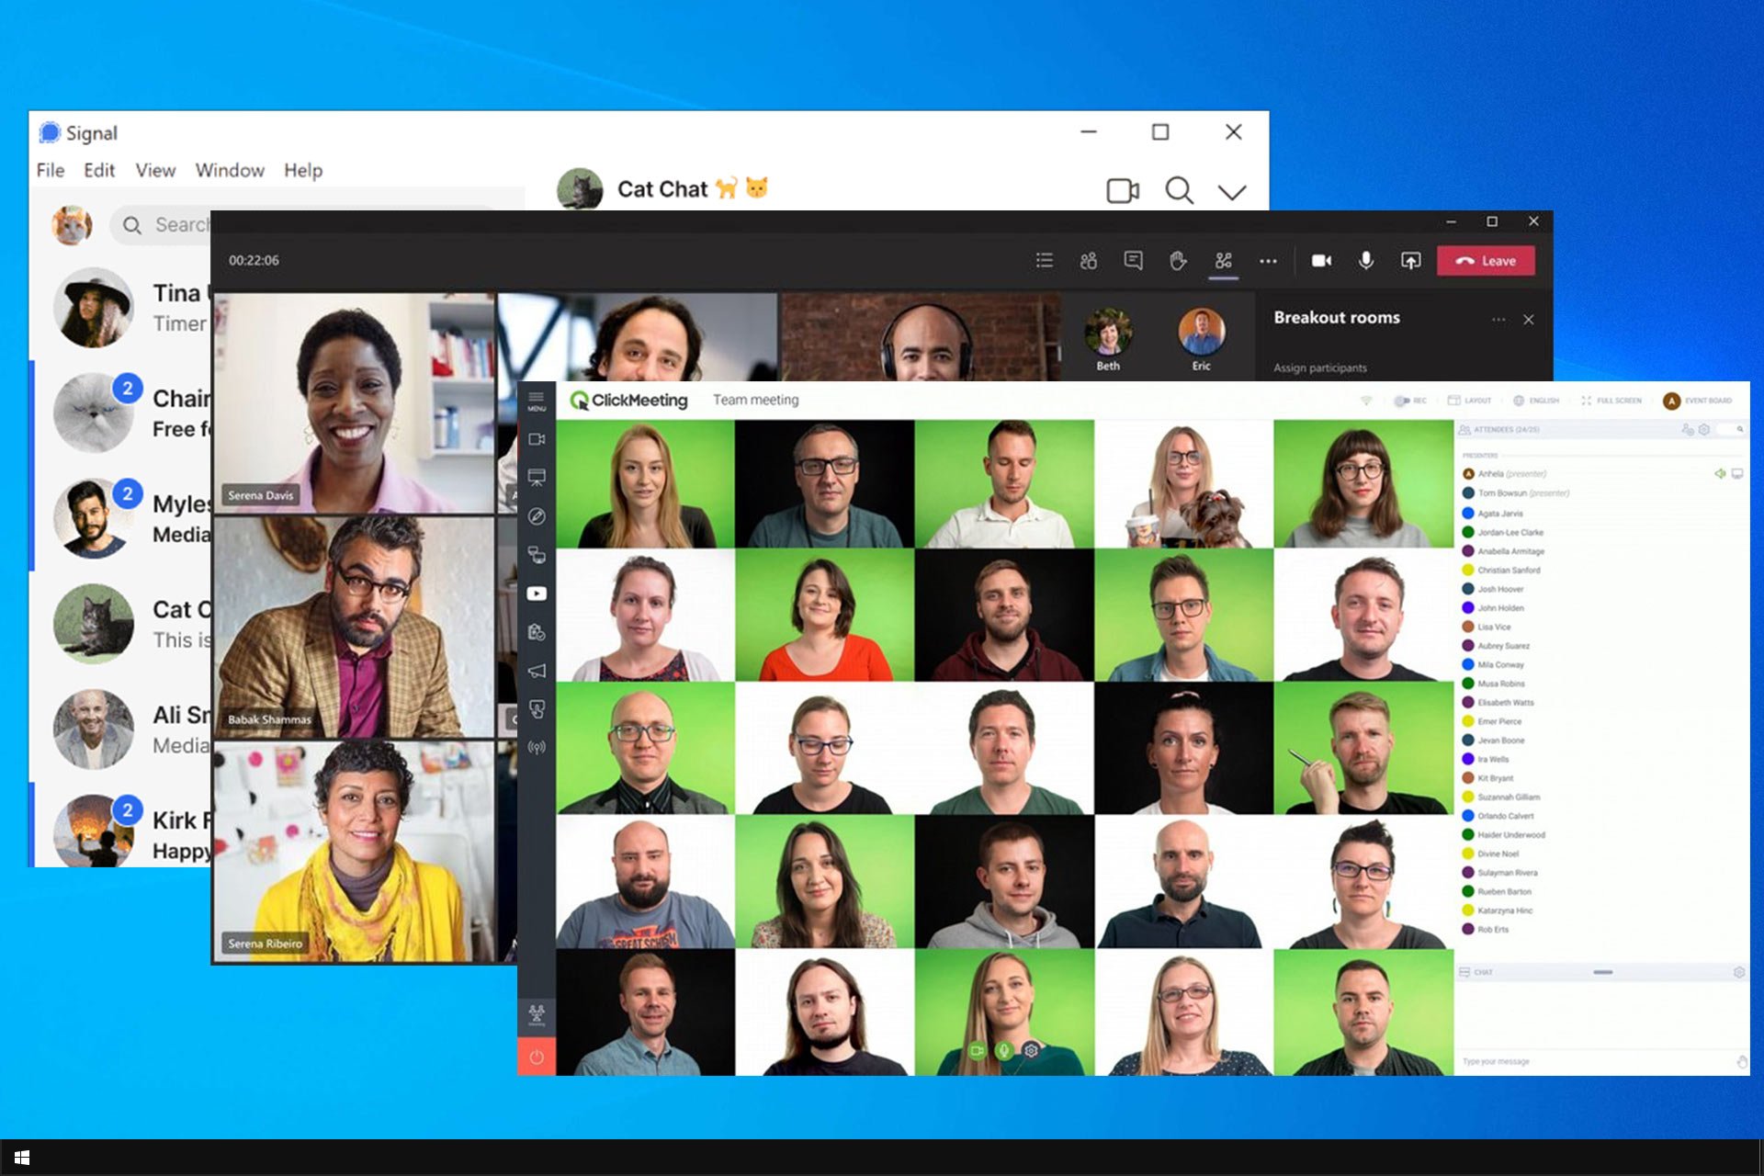Toggle Anhela's speaker icon in attendee list
This screenshot has width=1764, height=1176.
click(x=1719, y=474)
